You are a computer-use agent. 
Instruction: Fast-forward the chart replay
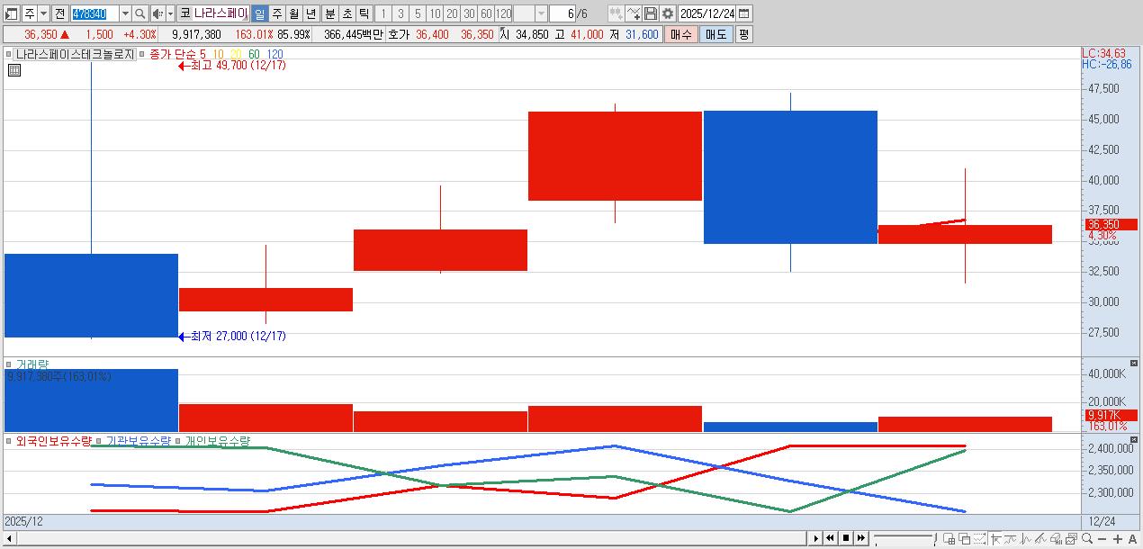click(861, 538)
